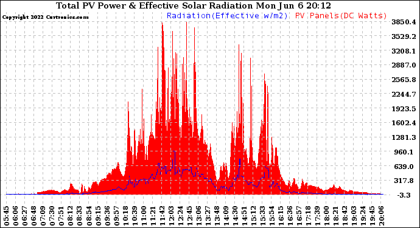The image size is (420, 228).
Task: Click the x-axis time label 13:06
Action: tap(198, 216)
